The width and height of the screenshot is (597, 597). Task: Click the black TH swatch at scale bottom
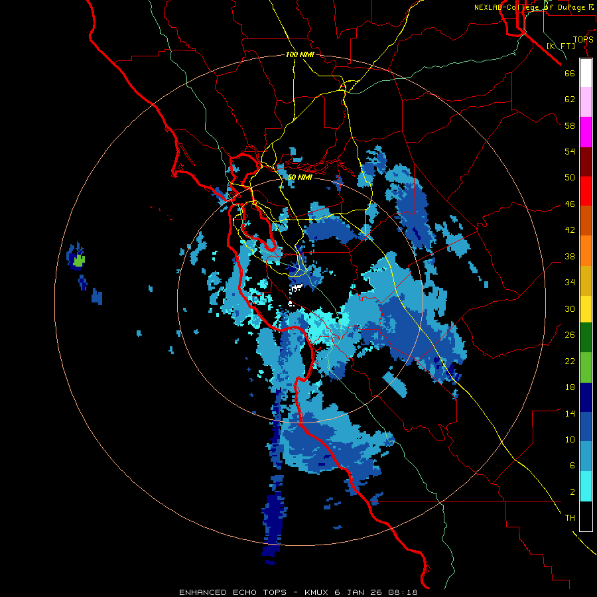(x=586, y=516)
